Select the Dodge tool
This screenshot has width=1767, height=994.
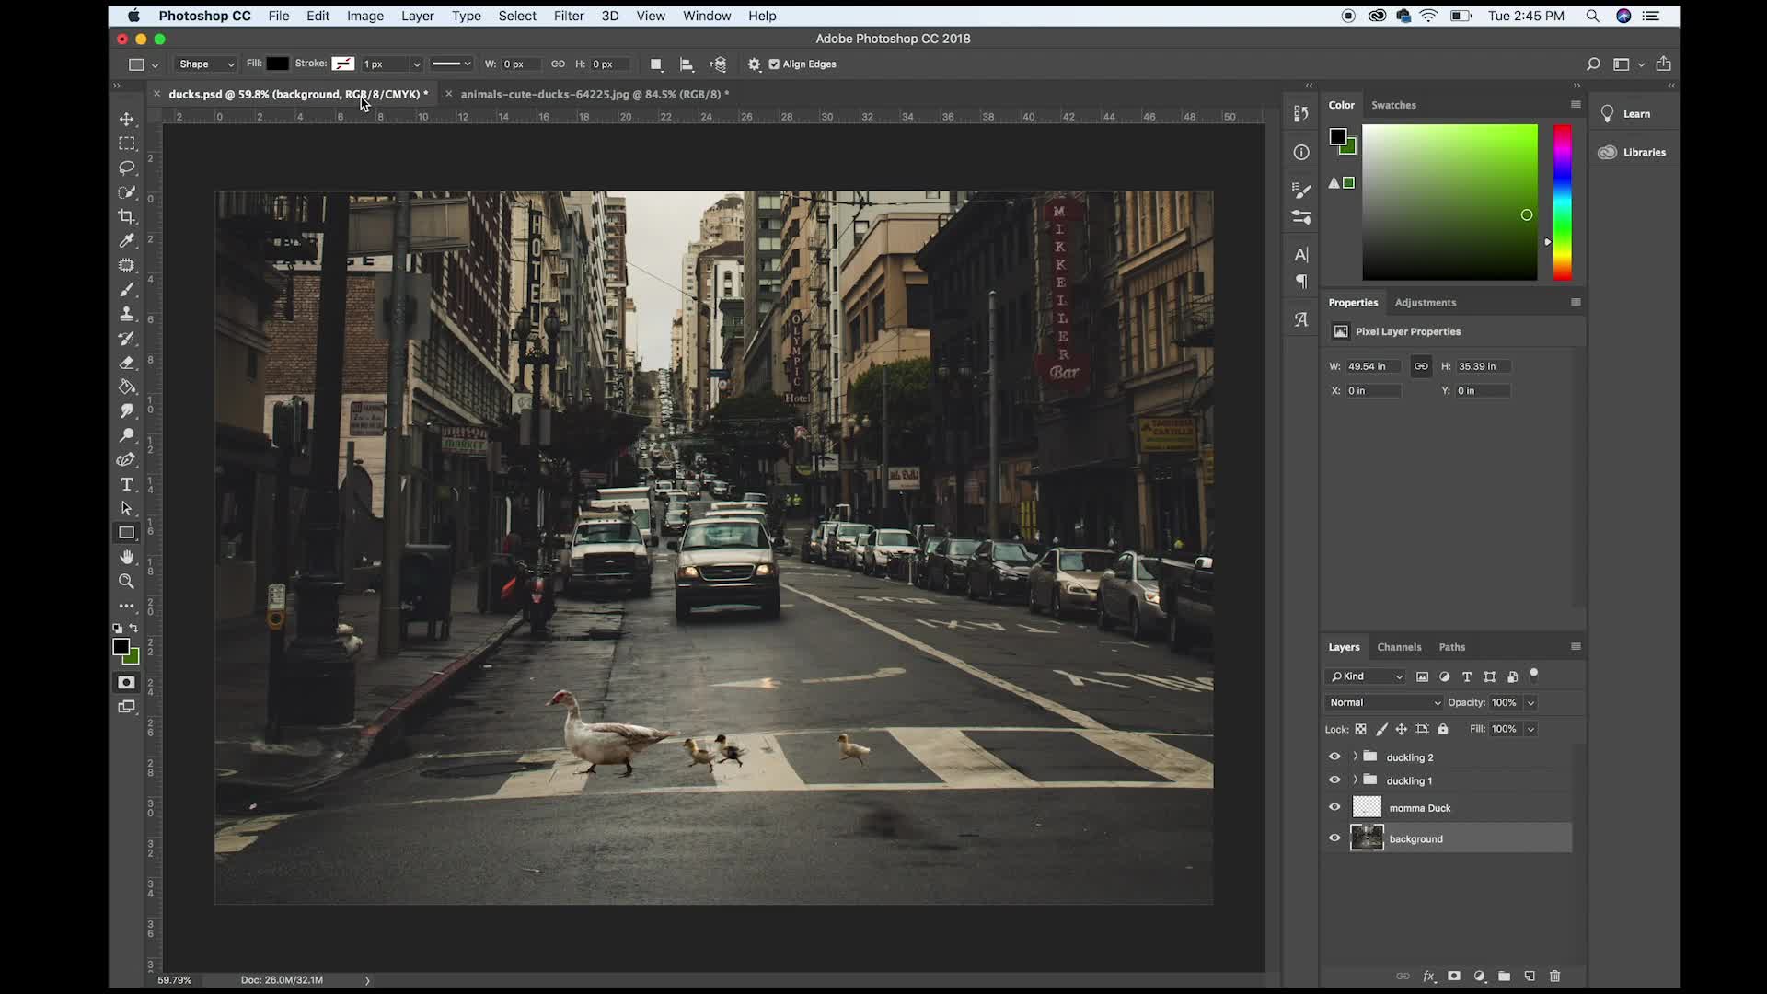(x=127, y=435)
